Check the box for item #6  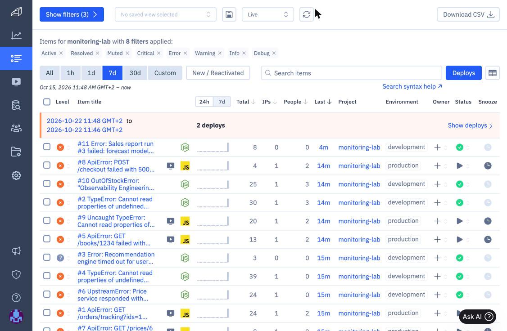[47, 294]
